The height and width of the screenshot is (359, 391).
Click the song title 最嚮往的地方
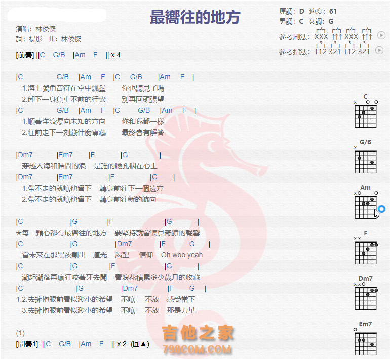coord(195,17)
